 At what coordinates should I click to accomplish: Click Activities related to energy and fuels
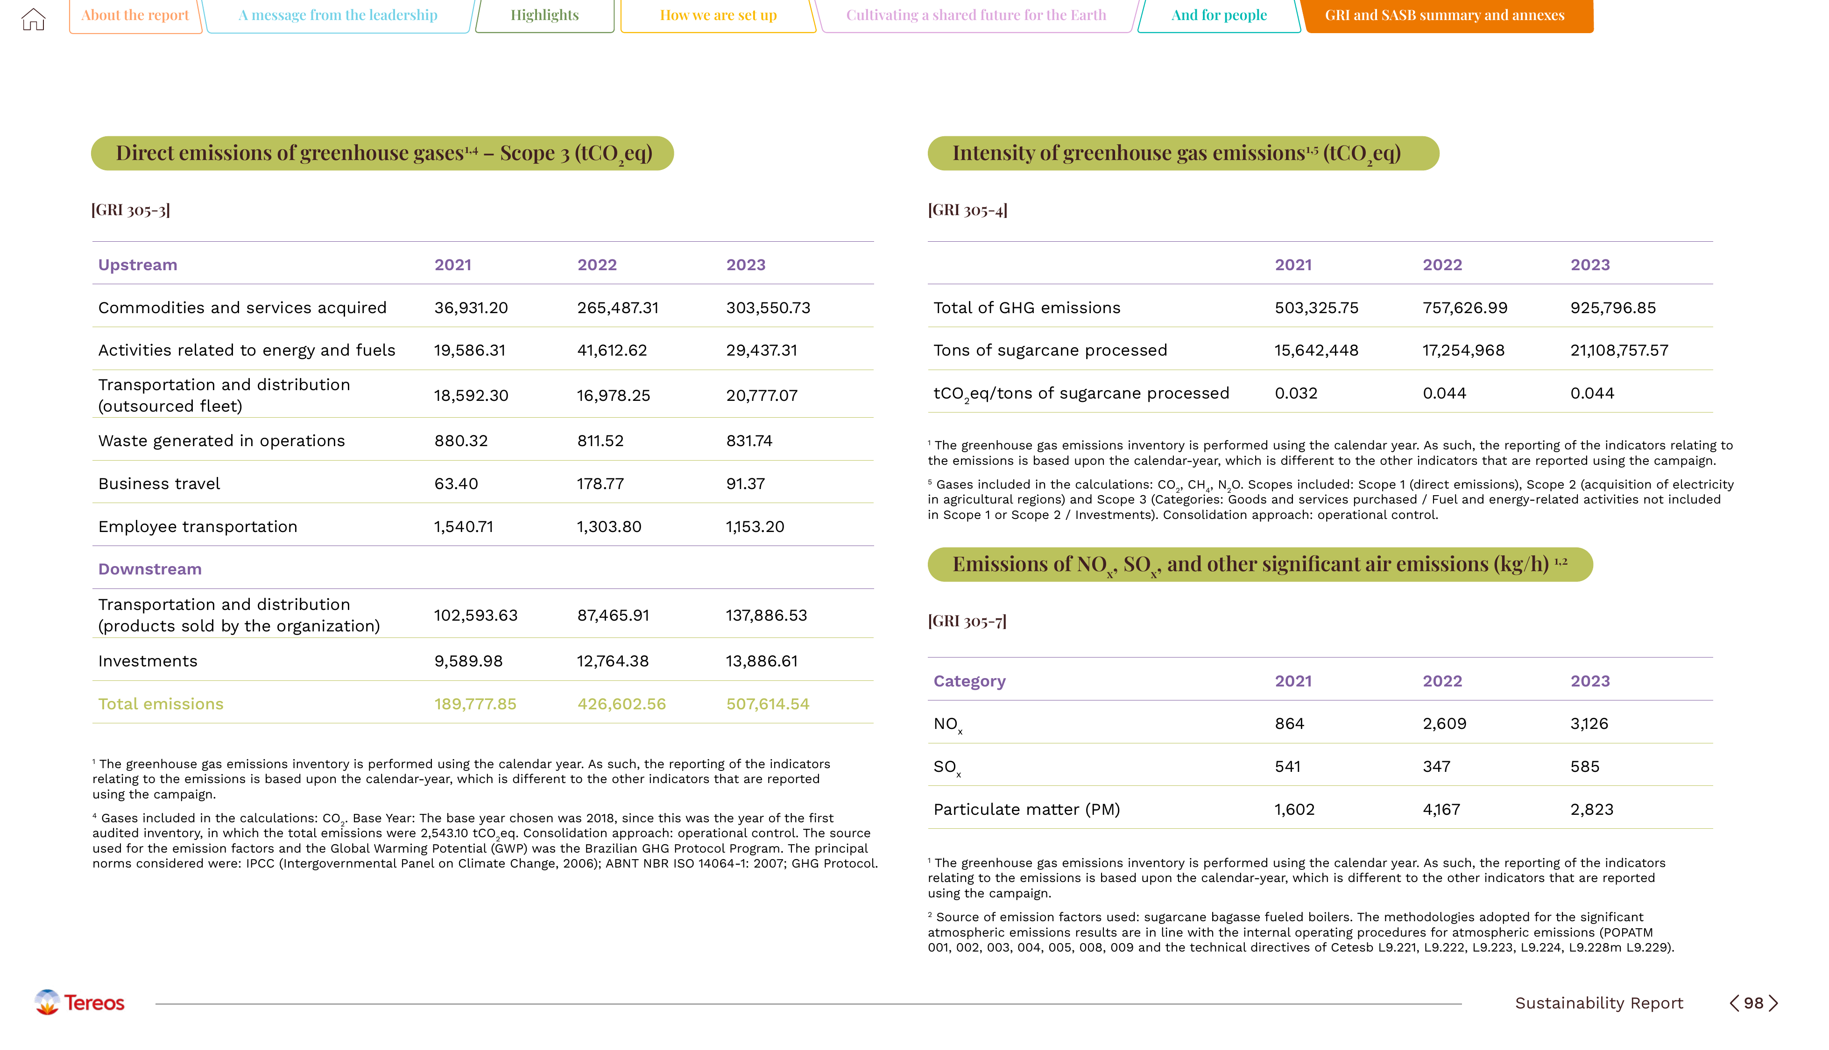click(247, 350)
